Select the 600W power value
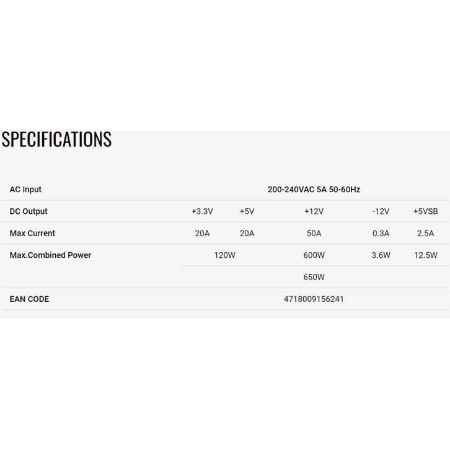The width and height of the screenshot is (450, 450). pyautogui.click(x=314, y=255)
